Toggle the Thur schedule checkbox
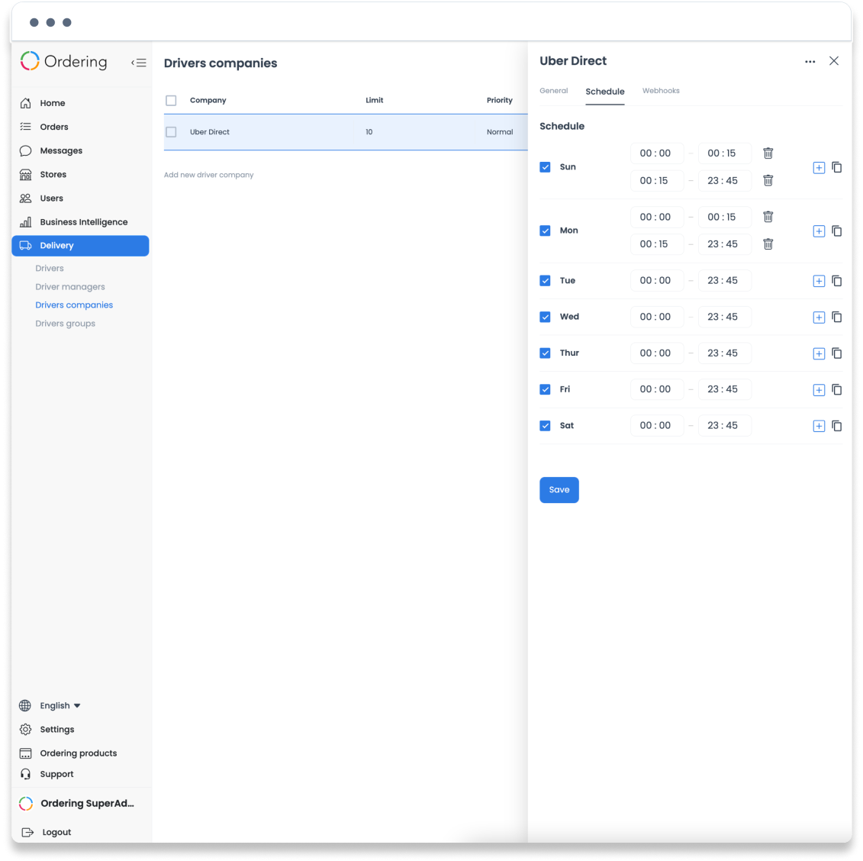This screenshot has width=863, height=861. click(545, 353)
